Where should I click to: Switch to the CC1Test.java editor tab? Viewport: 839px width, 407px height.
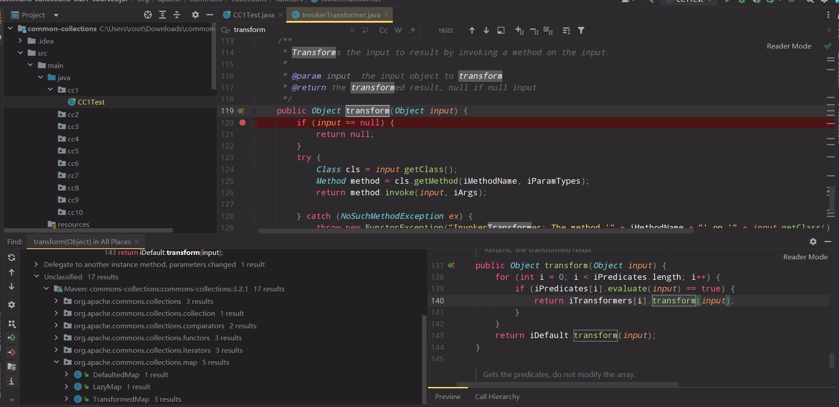tap(253, 15)
